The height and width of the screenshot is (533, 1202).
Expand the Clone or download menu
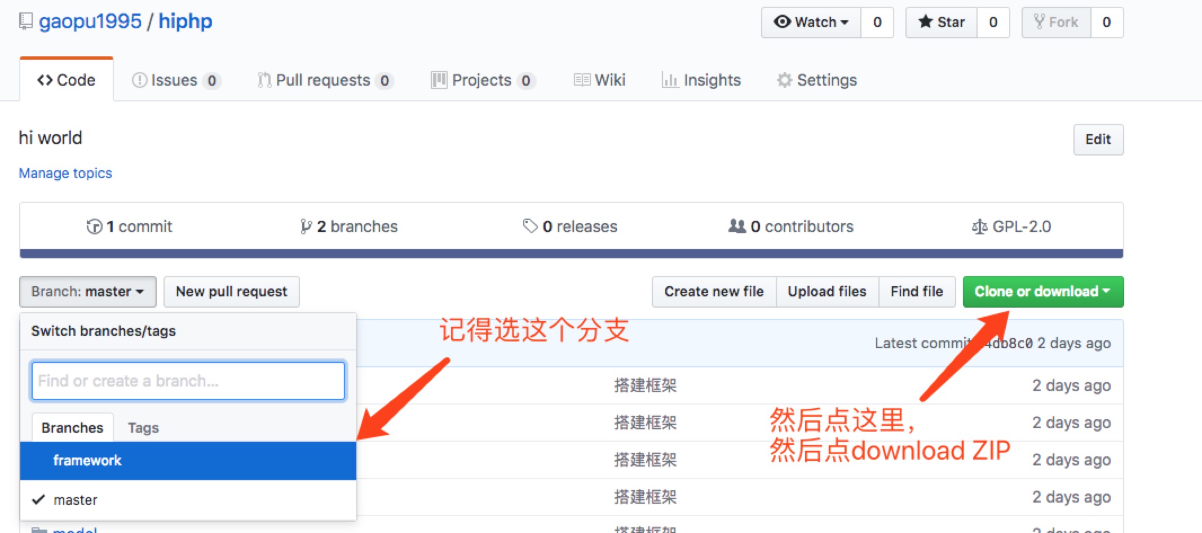[x=1043, y=292]
